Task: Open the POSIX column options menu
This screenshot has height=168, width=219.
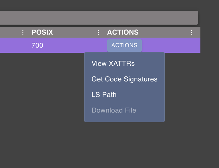Action: click(x=98, y=32)
